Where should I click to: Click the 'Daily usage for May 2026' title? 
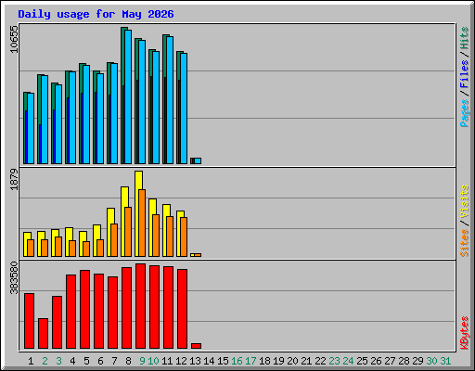point(96,14)
